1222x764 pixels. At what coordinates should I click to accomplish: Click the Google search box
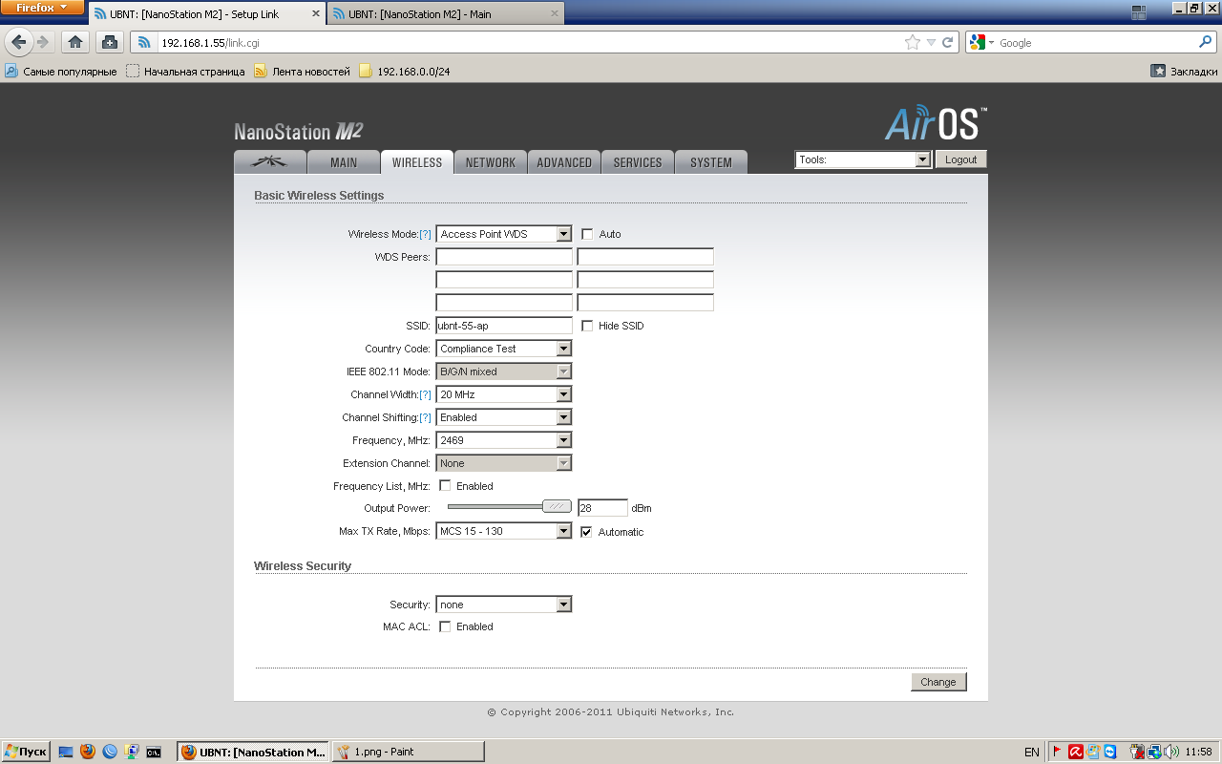tap(1096, 42)
